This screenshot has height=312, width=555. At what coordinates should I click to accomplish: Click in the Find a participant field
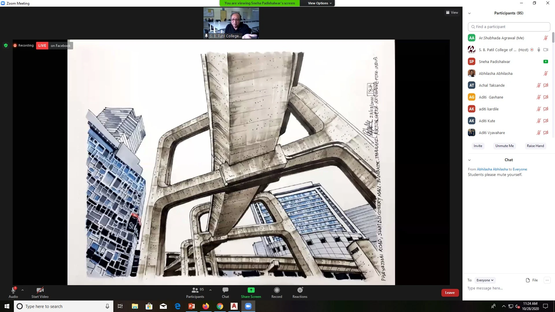(x=509, y=27)
